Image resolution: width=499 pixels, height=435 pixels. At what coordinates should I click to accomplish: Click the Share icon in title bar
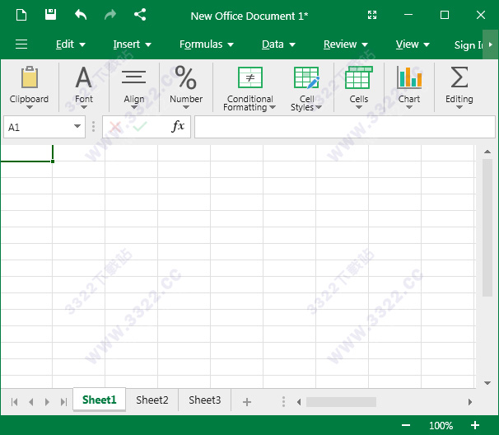pyautogui.click(x=140, y=15)
